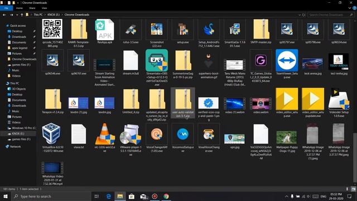
Task: Select the VoicemodSetup.exe icon
Action: coord(183,134)
